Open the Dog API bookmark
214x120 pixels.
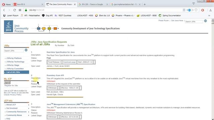pos(47,16)
